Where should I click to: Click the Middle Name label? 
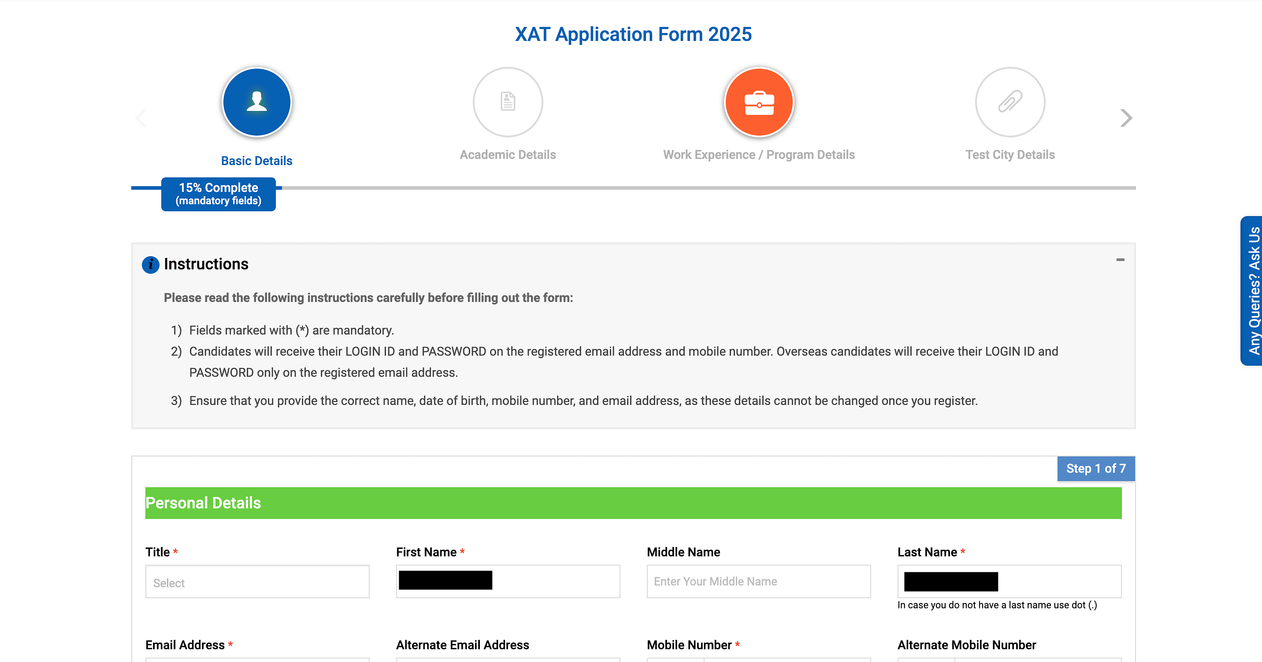683,552
